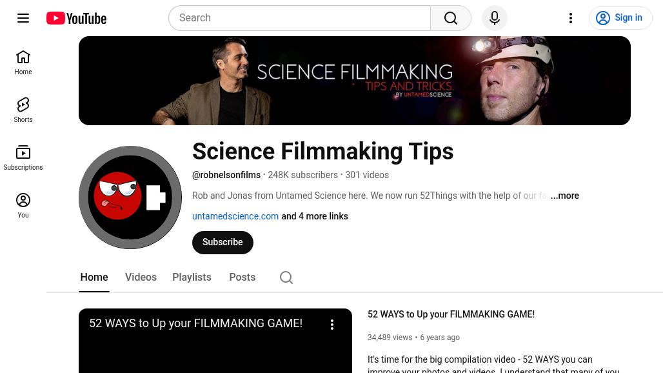Open the Settings three-dot menu
The image size is (663, 373).
click(x=570, y=17)
